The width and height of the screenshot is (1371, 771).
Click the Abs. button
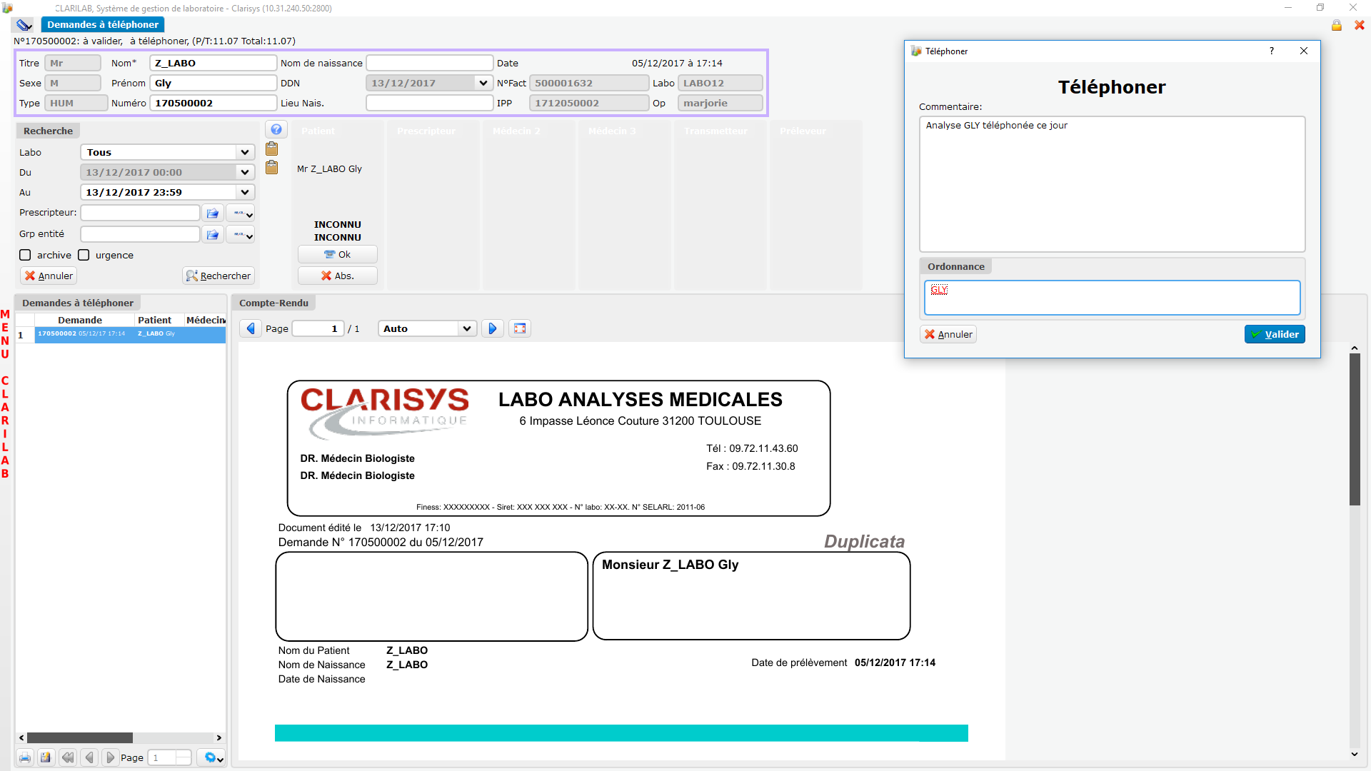point(337,276)
